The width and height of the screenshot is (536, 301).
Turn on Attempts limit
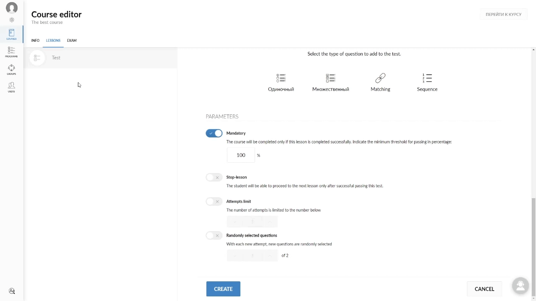click(214, 202)
